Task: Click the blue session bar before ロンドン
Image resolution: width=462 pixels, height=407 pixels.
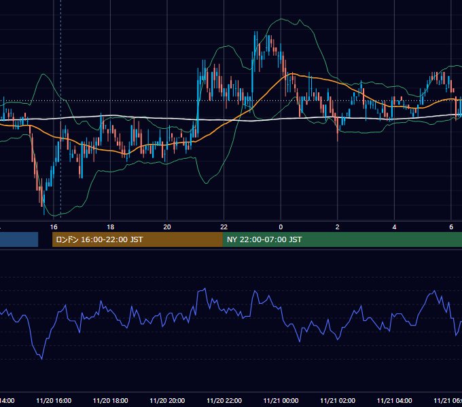Action: point(19,239)
